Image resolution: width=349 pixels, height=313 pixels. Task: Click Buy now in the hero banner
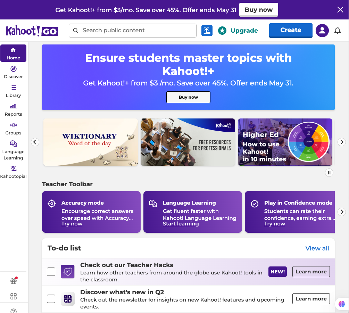188,97
